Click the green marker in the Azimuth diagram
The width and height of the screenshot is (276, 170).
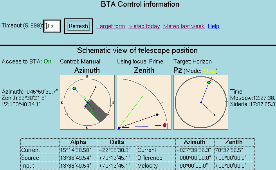pyautogui.click(x=74, y=88)
